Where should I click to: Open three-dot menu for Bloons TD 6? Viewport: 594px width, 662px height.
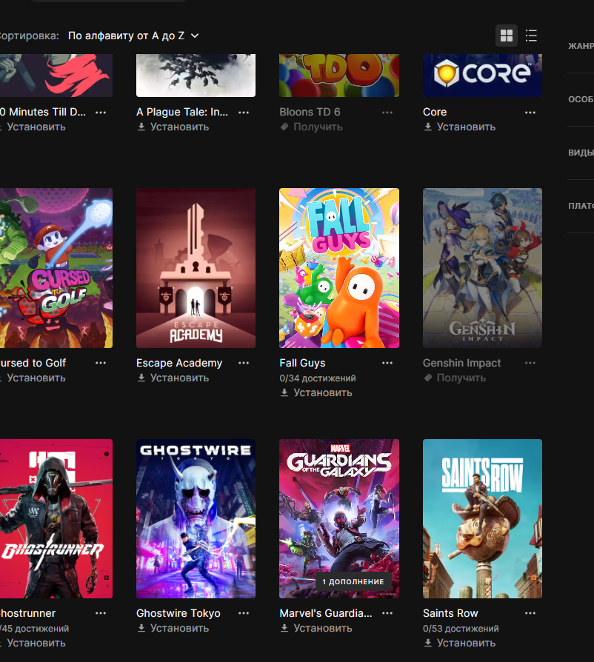click(x=387, y=113)
